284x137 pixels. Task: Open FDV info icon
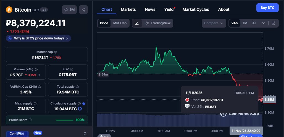coord(72,69)
